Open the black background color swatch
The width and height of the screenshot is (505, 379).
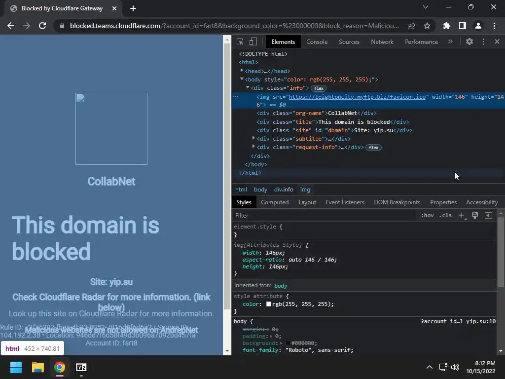pos(288,343)
